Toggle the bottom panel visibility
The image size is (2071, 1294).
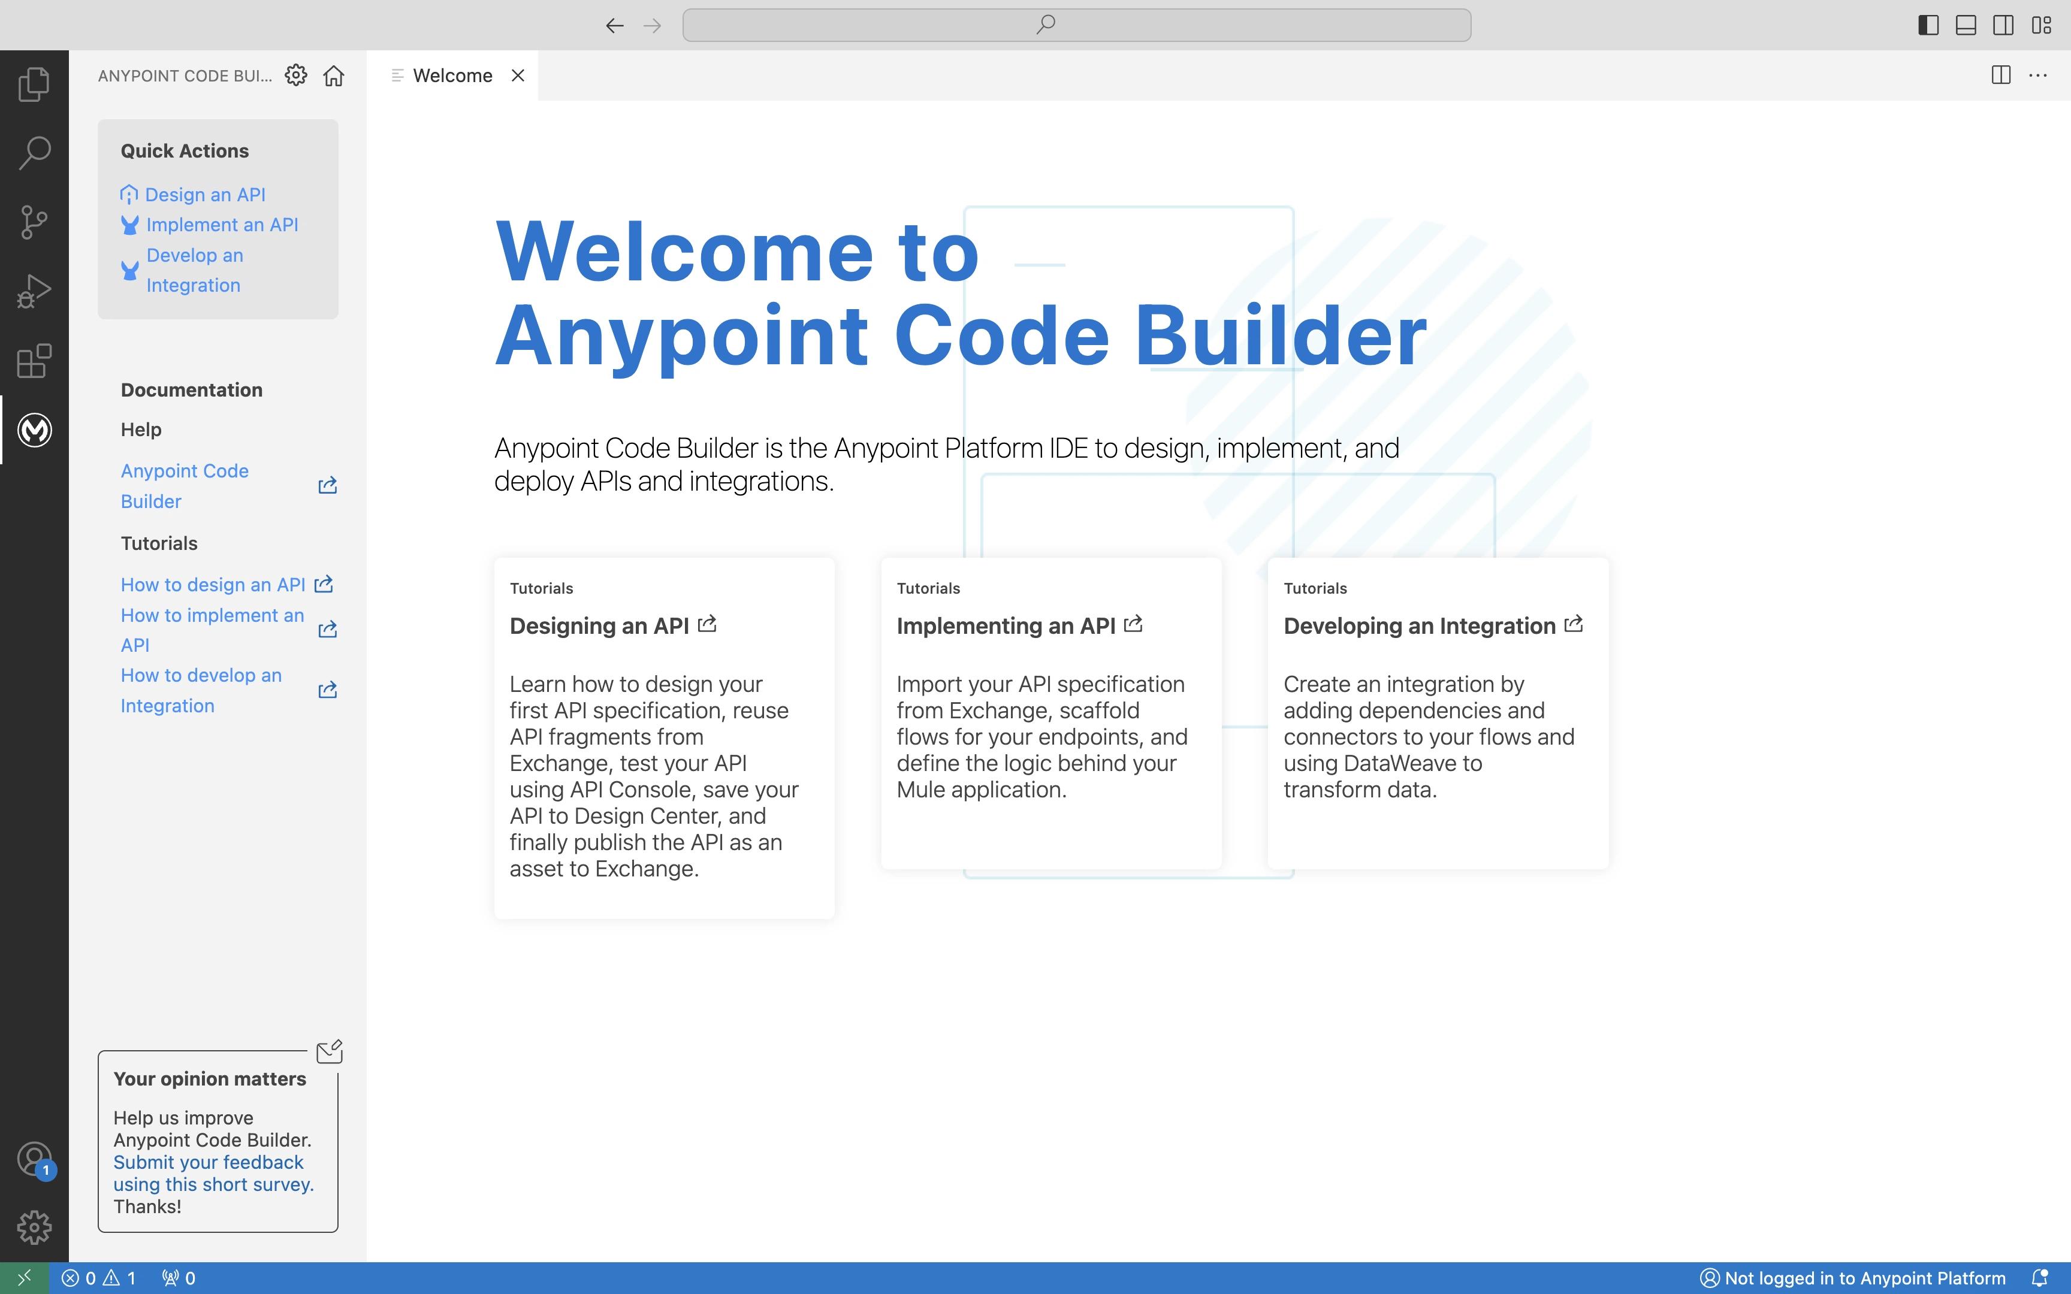click(x=1966, y=25)
